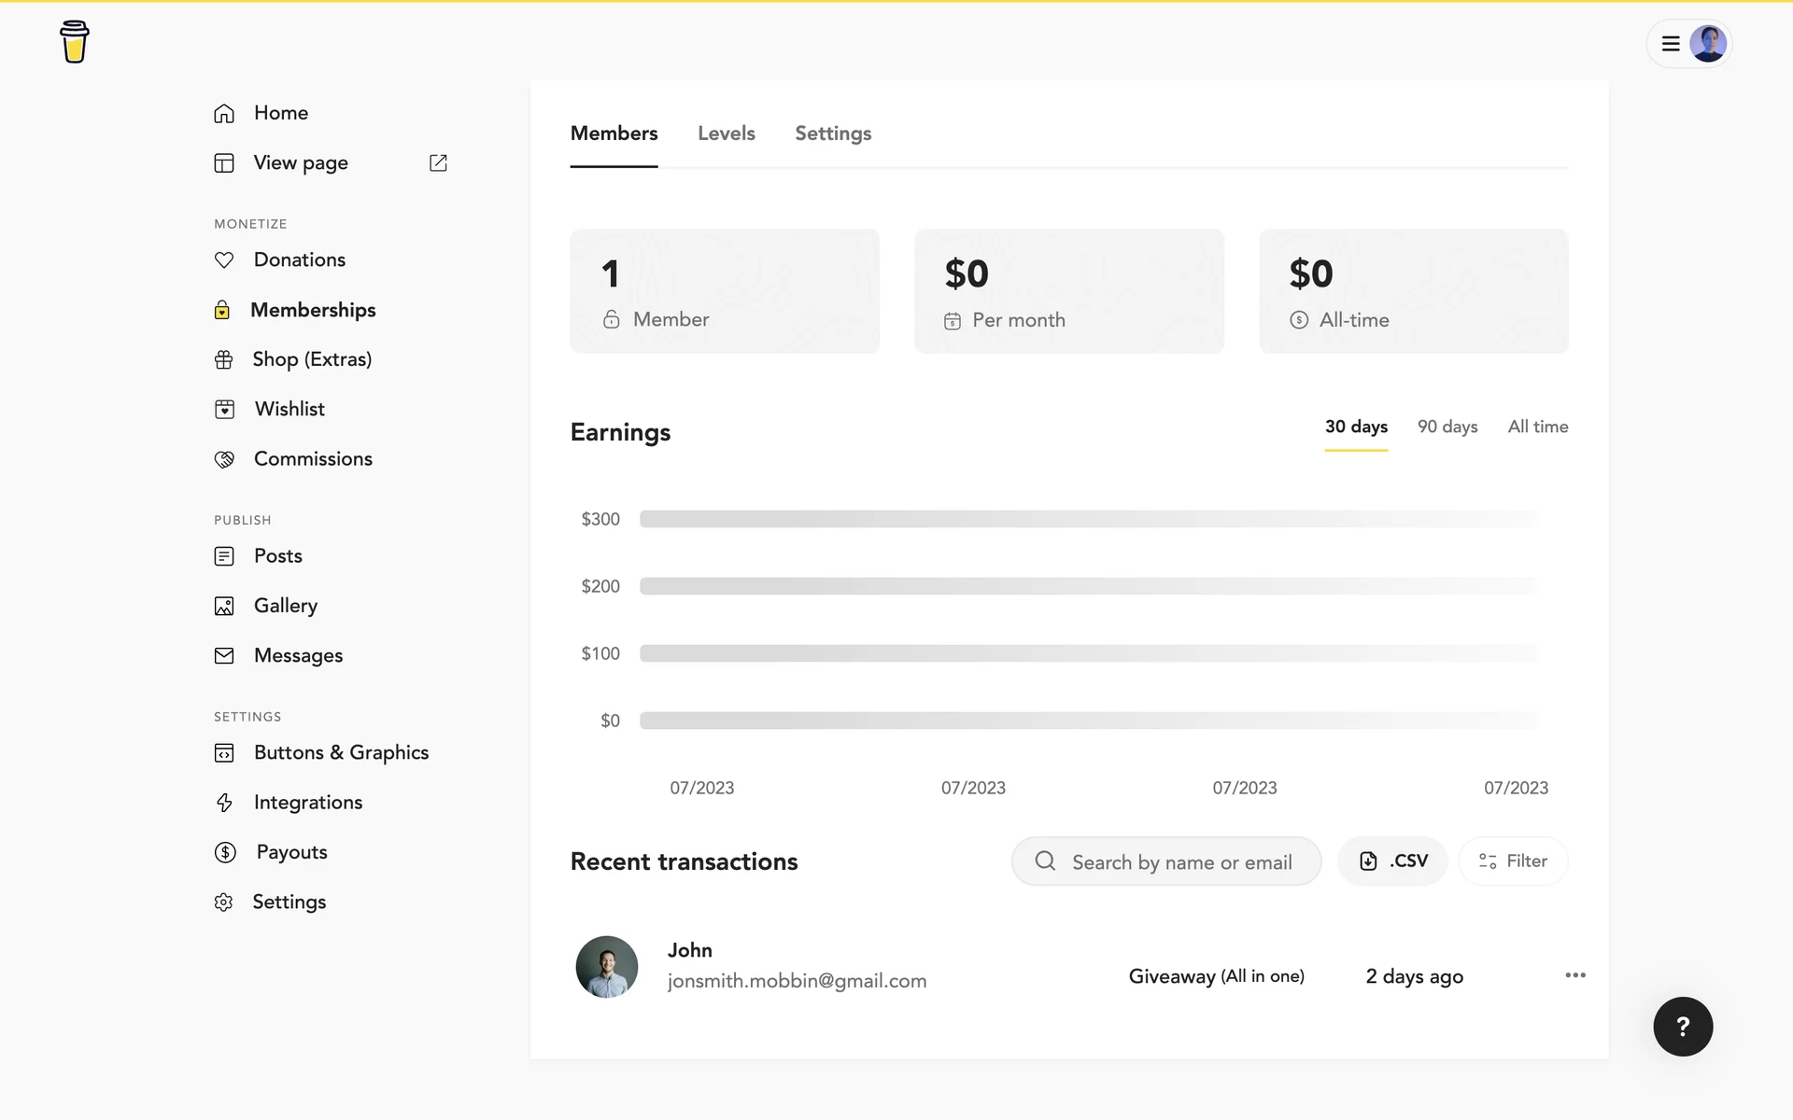Image resolution: width=1793 pixels, height=1120 pixels.
Task: Click the Commissions handshake icon
Action: coord(224,459)
